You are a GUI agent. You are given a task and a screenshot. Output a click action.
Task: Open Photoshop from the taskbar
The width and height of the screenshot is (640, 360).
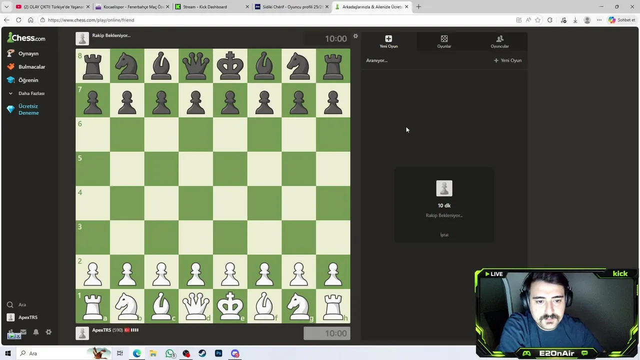click(218, 353)
